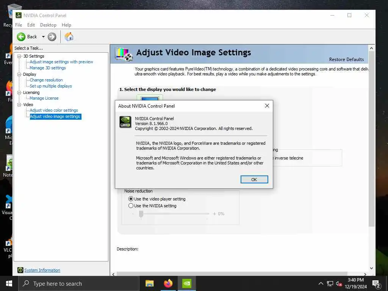Viewport: 388px width, 291px height.
Task: Click the Version 8.1.966.0 text
Action: (x=151, y=124)
